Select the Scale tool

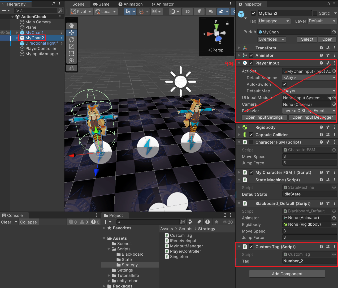(x=72, y=46)
